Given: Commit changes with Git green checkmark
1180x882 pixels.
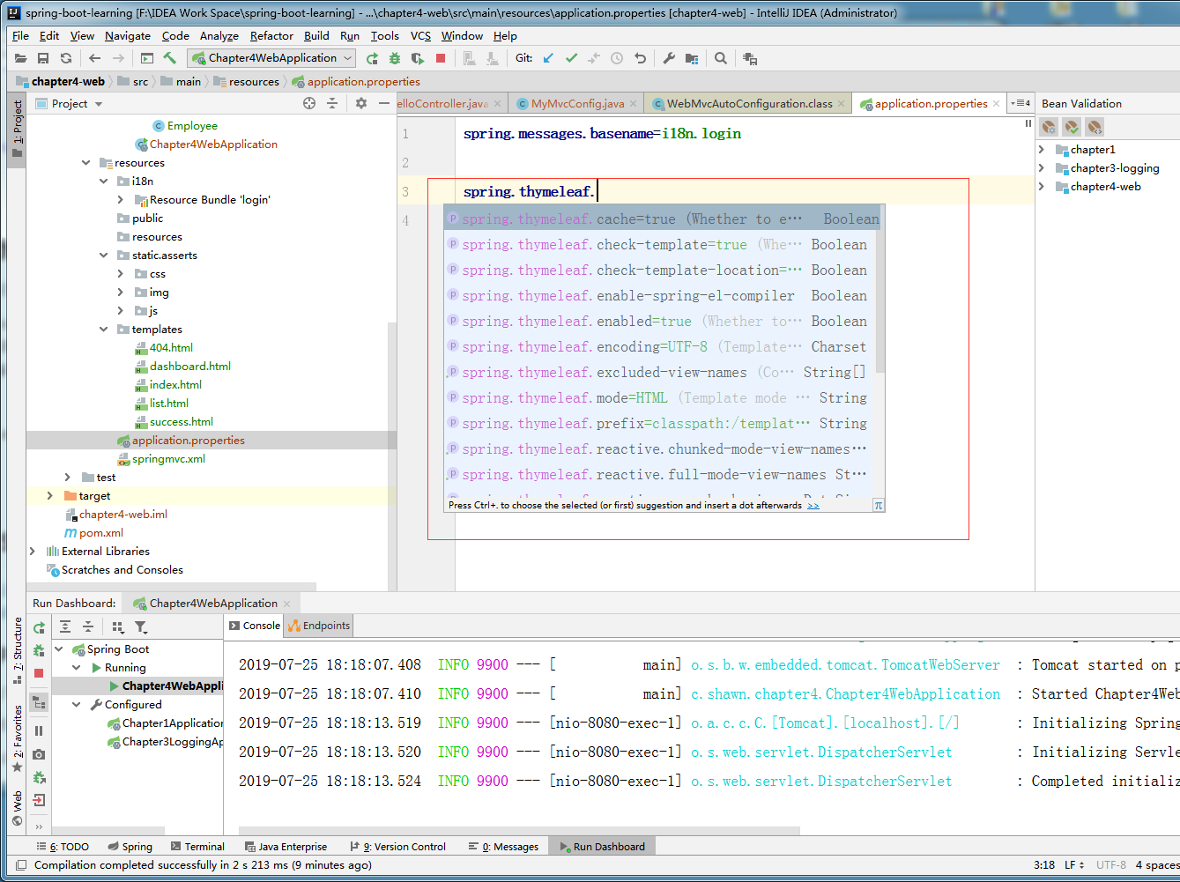Looking at the screenshot, I should coord(571,58).
